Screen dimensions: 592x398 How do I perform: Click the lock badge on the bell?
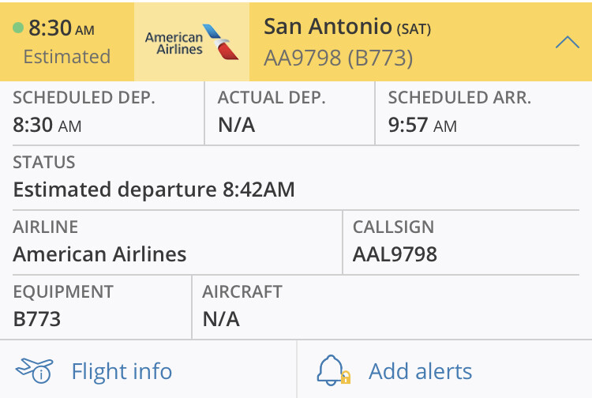click(x=345, y=377)
